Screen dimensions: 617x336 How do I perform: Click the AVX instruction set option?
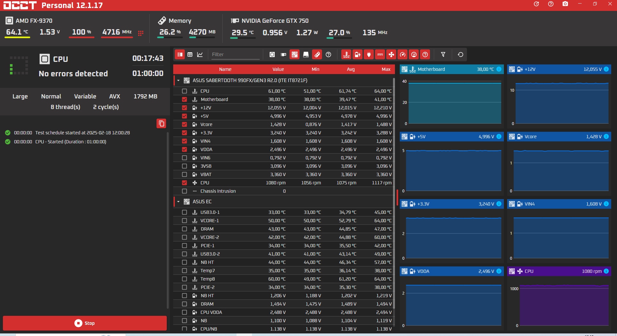[x=115, y=97]
